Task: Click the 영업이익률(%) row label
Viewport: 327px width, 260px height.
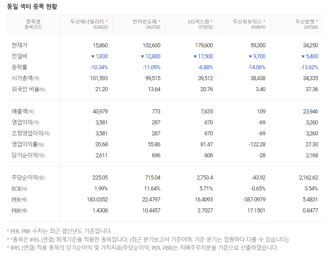Action: [x=28, y=144]
